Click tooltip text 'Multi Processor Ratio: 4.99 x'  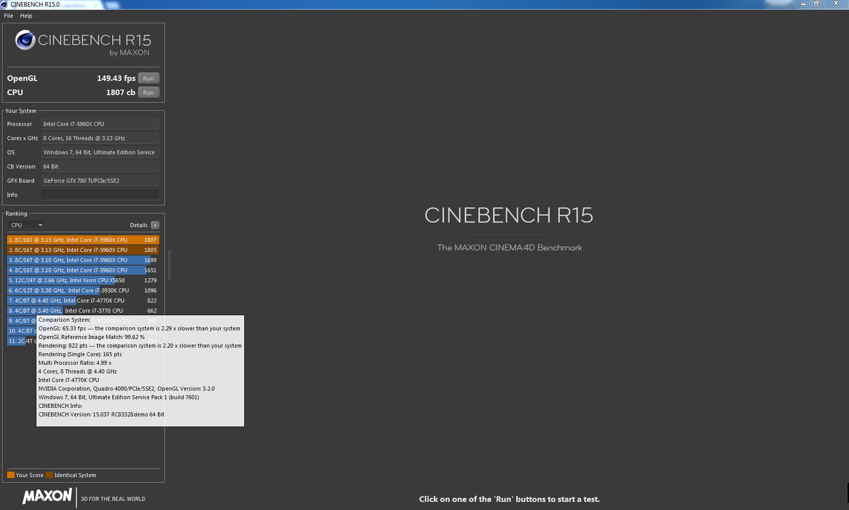[75, 363]
